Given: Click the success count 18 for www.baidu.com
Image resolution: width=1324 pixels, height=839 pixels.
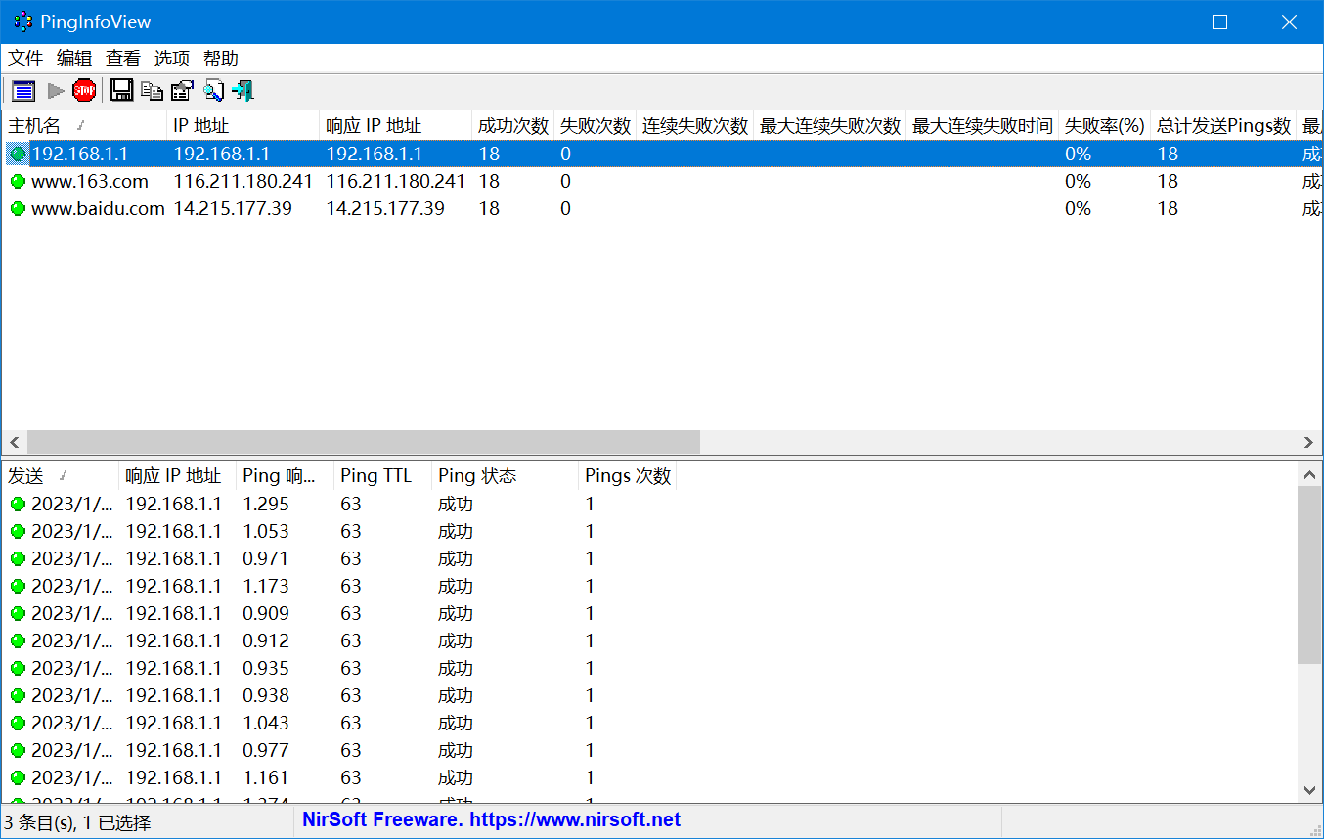Looking at the screenshot, I should 489,208.
